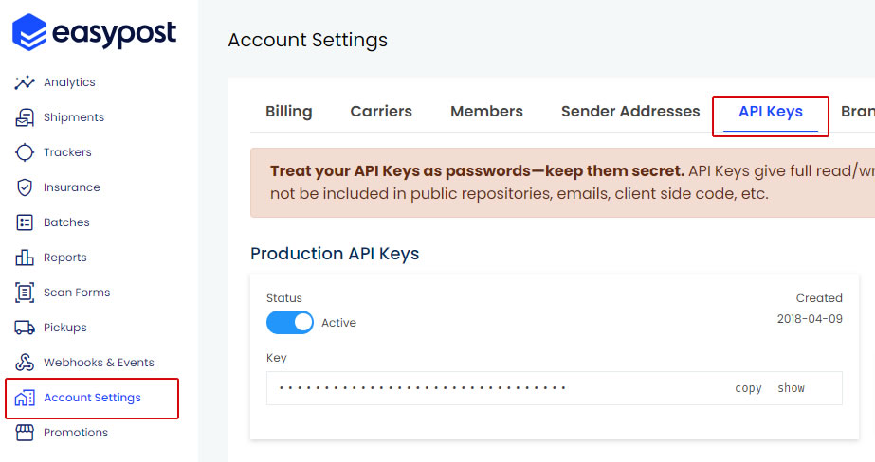Click the Scan Forms icon
875x462 pixels.
pyautogui.click(x=25, y=292)
